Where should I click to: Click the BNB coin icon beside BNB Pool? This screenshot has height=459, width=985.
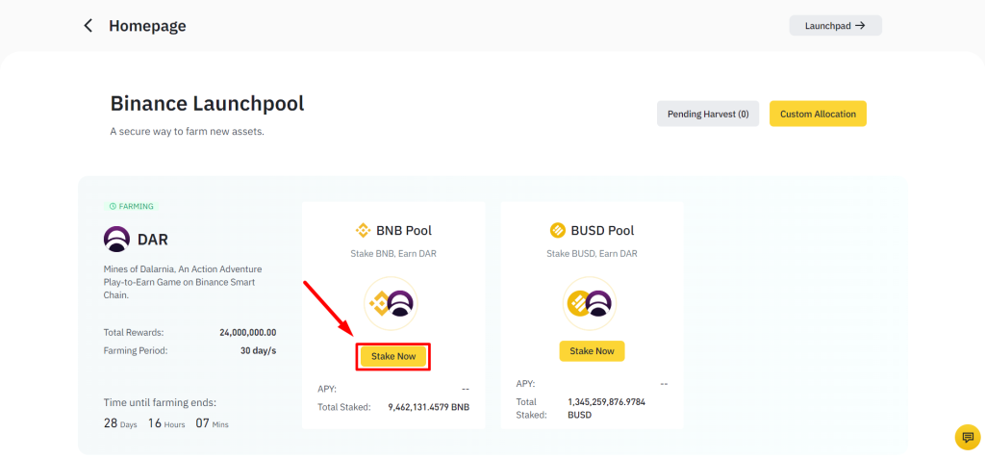click(363, 231)
